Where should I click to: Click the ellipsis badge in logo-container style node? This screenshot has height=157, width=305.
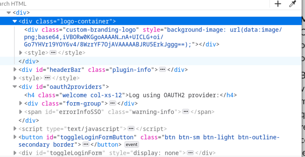coord(53,52)
